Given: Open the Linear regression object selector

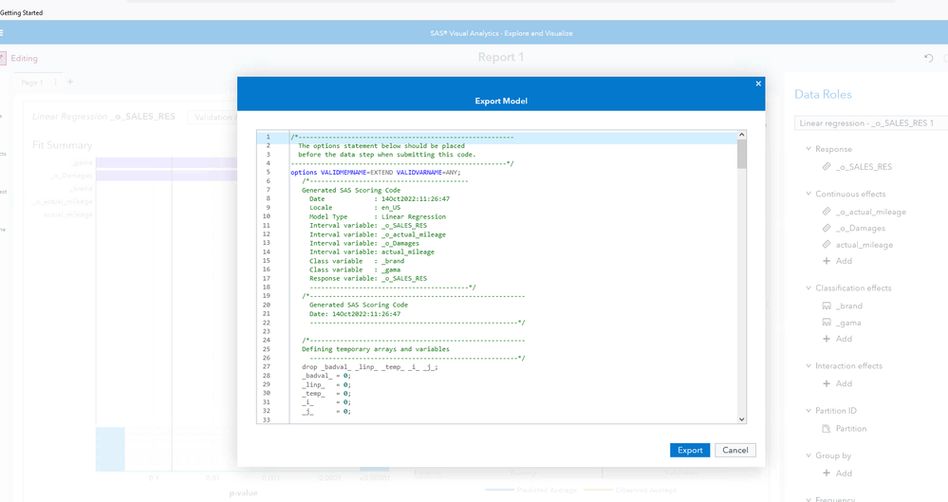Looking at the screenshot, I should (870, 122).
